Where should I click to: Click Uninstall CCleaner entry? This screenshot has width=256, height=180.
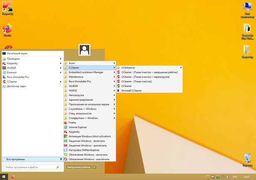[x=149, y=90]
